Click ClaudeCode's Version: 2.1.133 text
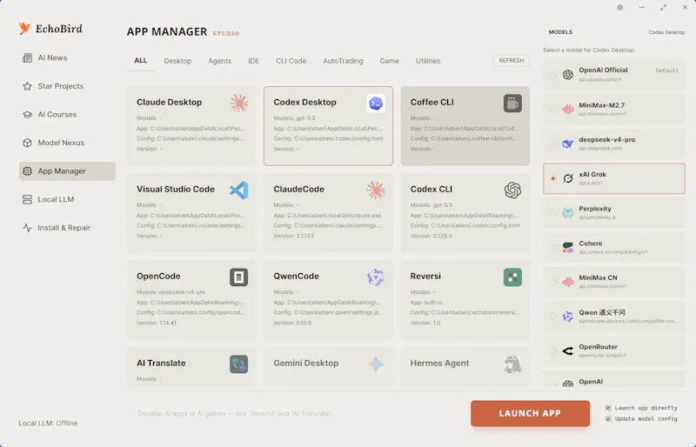Screen dimensions: 696x447 pos(293,236)
